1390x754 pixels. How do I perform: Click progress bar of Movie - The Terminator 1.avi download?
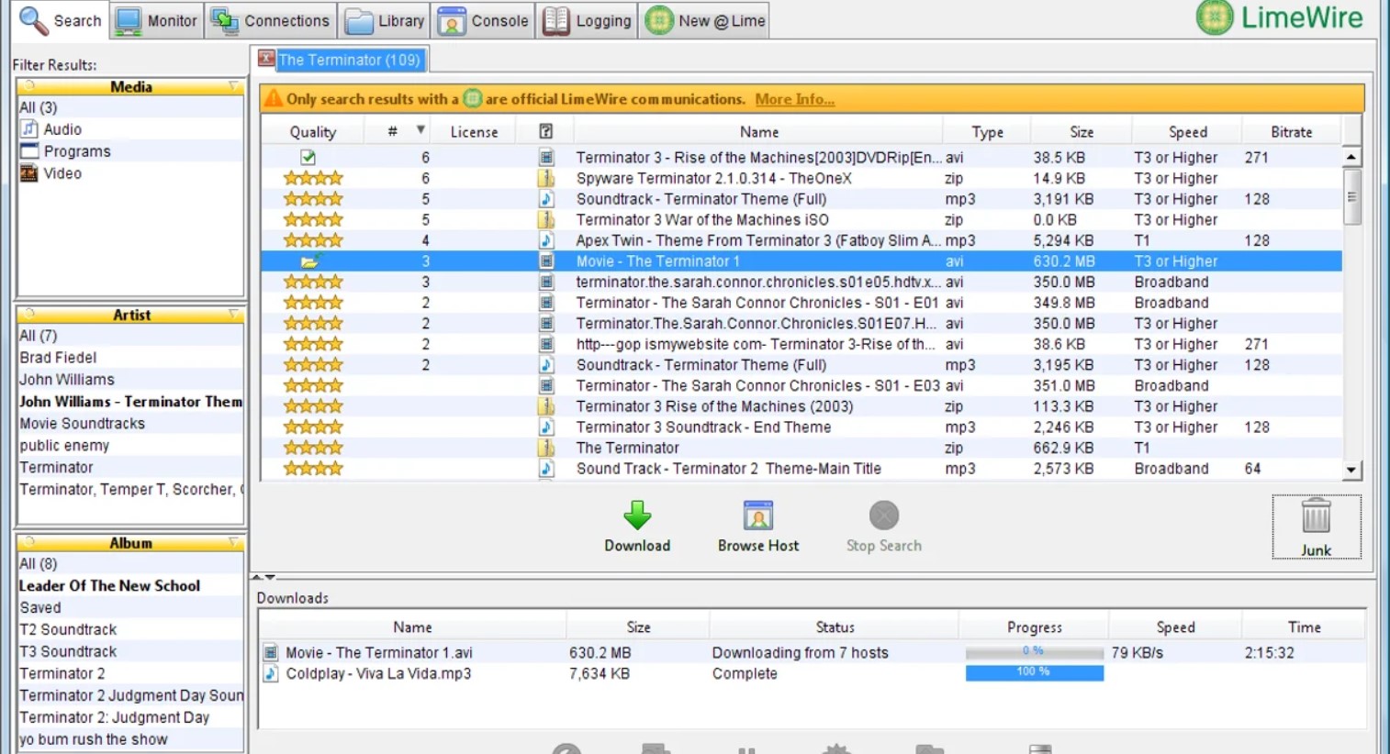tap(1034, 652)
